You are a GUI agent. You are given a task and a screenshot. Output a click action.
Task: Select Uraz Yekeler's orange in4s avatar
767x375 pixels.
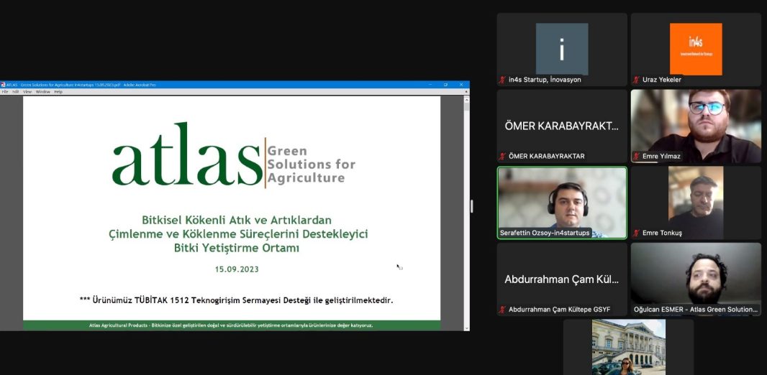(x=696, y=50)
